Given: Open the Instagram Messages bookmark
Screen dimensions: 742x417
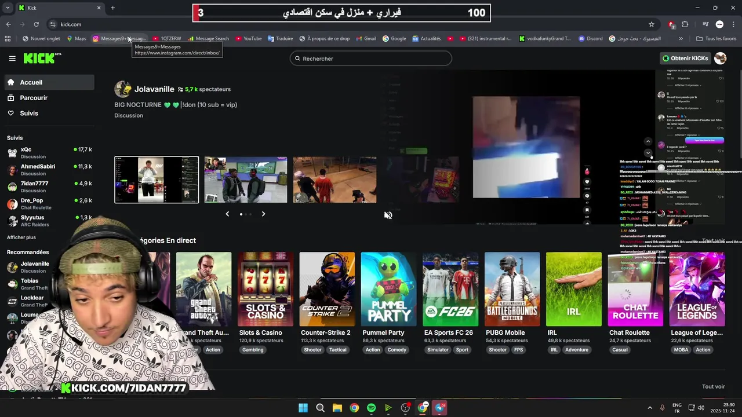Looking at the screenshot, I should [119, 39].
